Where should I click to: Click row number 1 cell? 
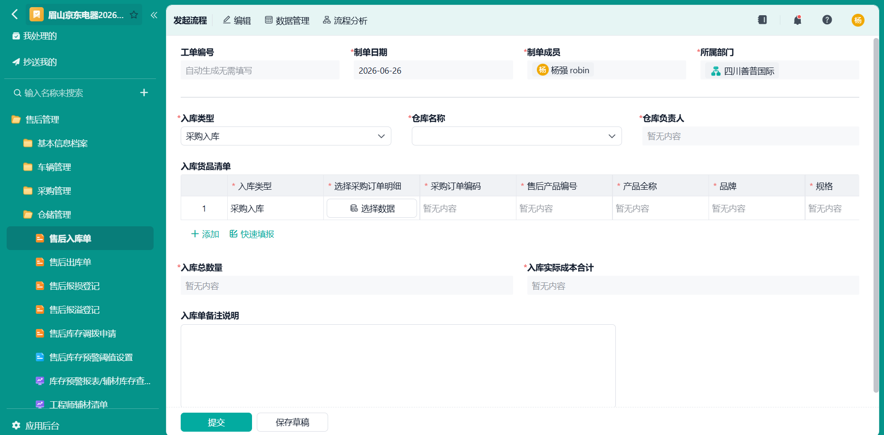click(204, 208)
